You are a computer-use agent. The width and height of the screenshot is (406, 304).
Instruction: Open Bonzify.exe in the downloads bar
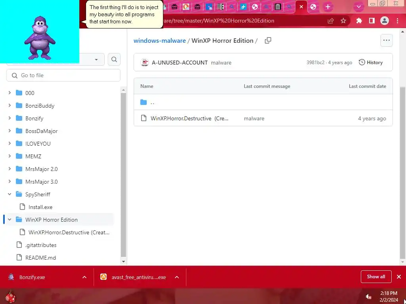(x=32, y=277)
